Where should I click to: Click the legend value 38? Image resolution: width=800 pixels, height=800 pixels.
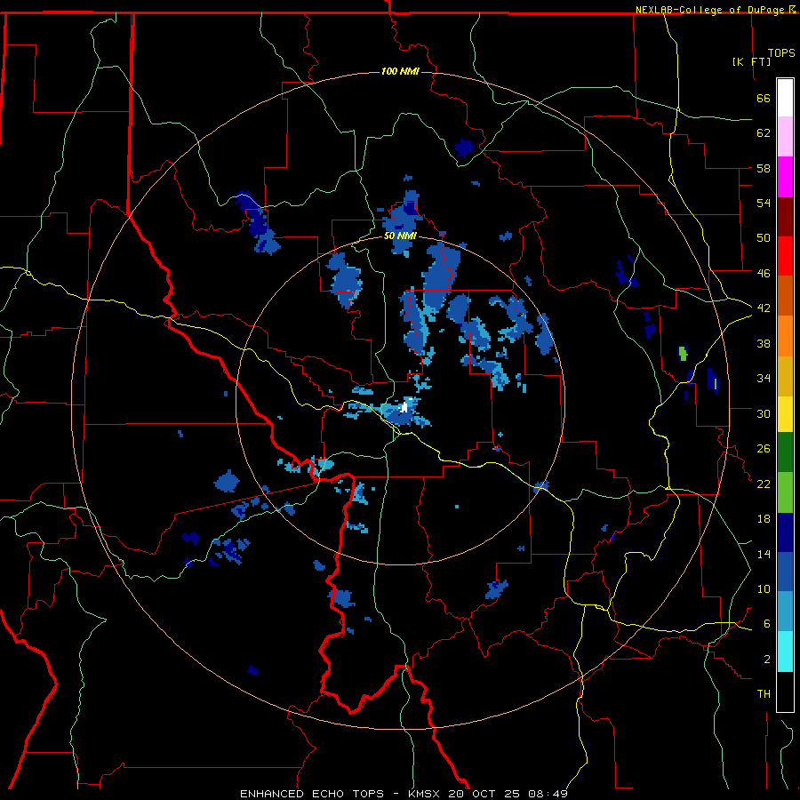coord(764,344)
